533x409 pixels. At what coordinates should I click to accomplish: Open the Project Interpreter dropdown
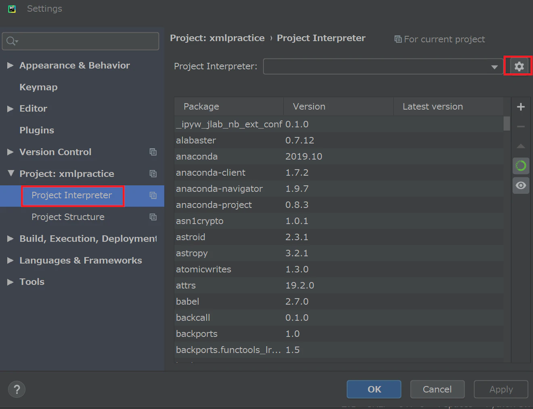pos(383,66)
